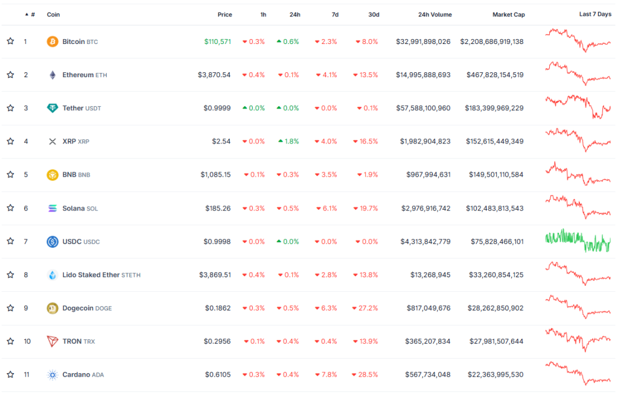Click the Ethereum coin logo
Screen dimensions: 618x393
pos(53,75)
